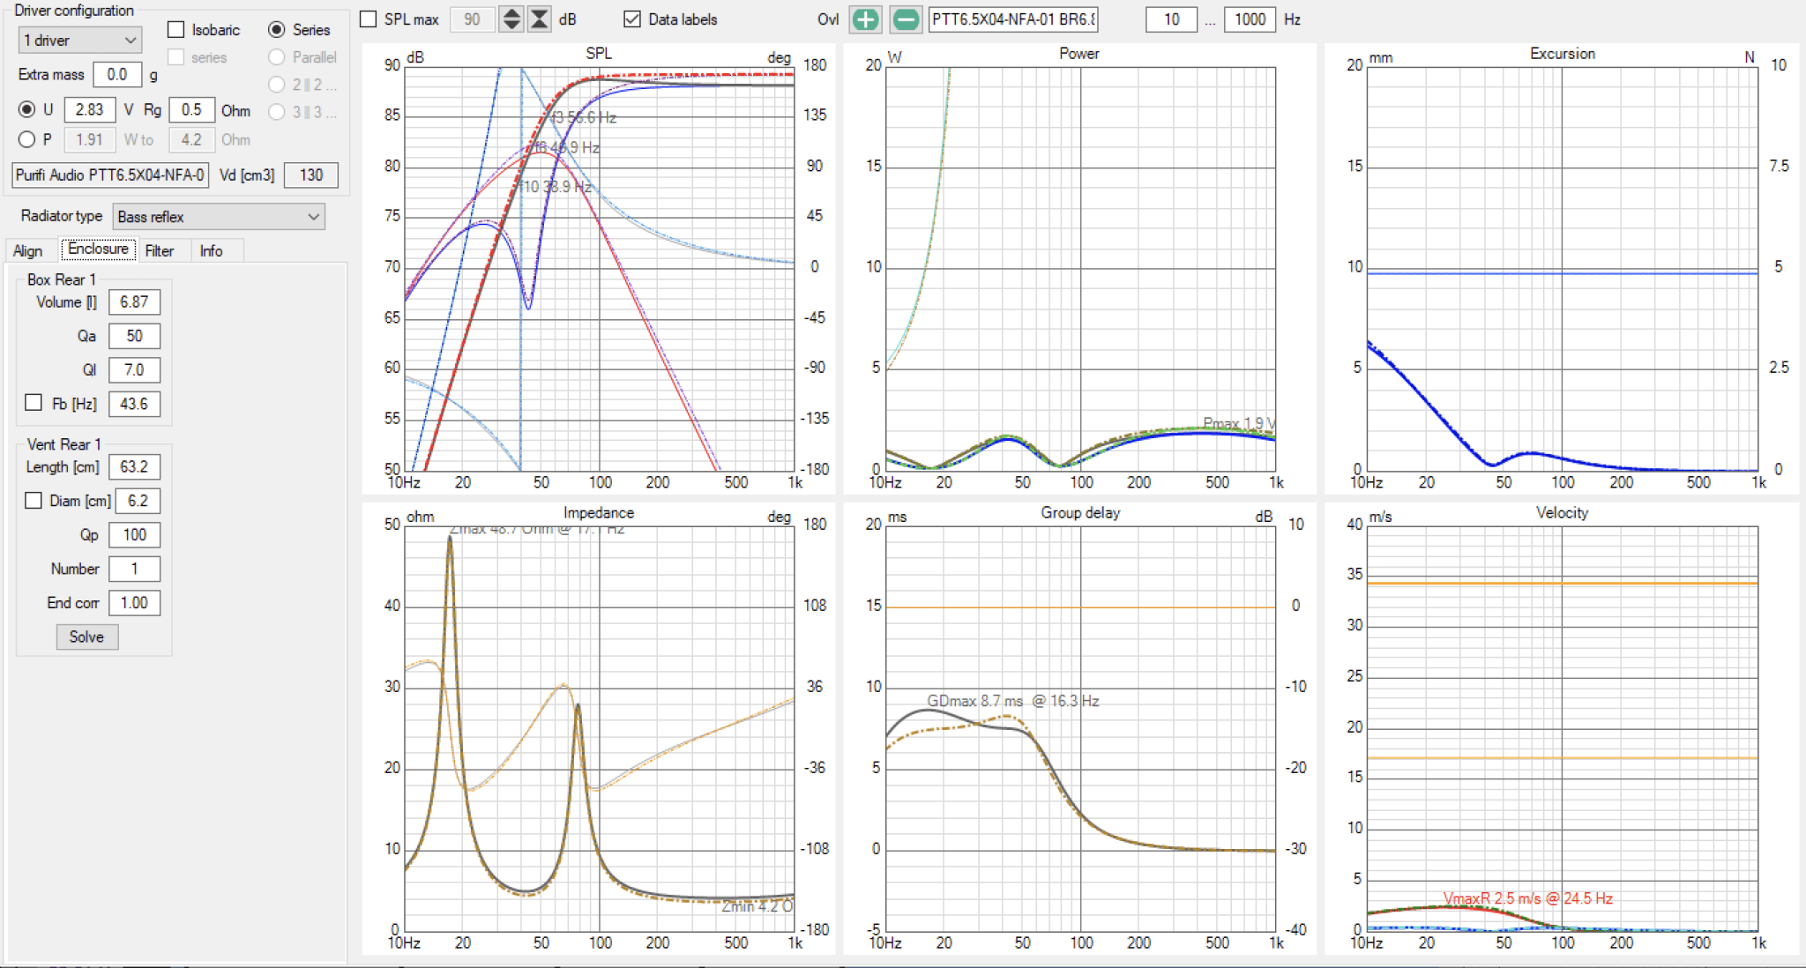Select the 2 || 2 wiring radio option
The image size is (1806, 968).
[x=277, y=85]
